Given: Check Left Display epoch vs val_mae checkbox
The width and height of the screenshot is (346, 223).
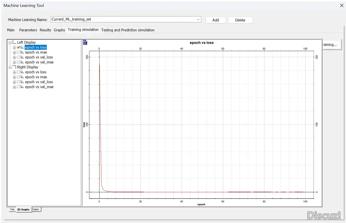Looking at the screenshot, I should (19, 62).
